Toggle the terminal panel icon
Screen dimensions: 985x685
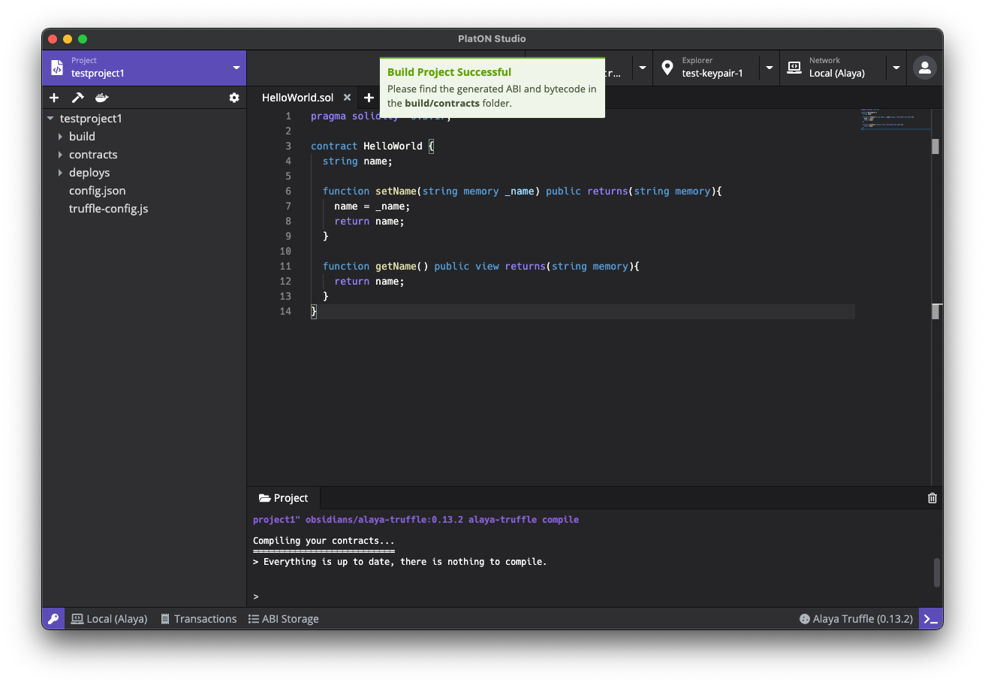point(931,619)
